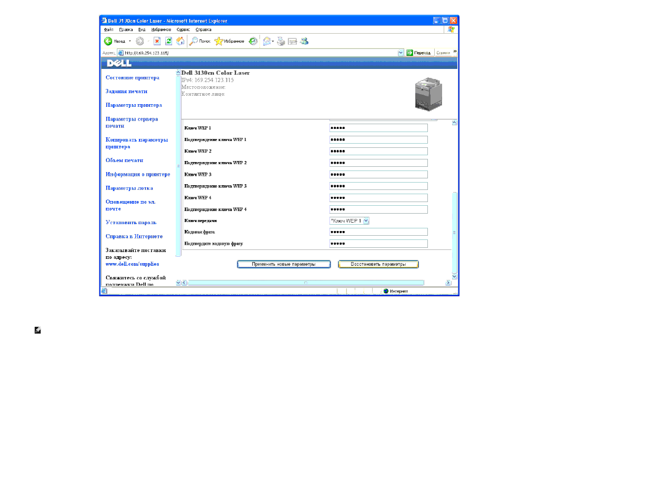This screenshot has height=502, width=650.
Task: Click the Mail envelope icon
Action: 267,41
